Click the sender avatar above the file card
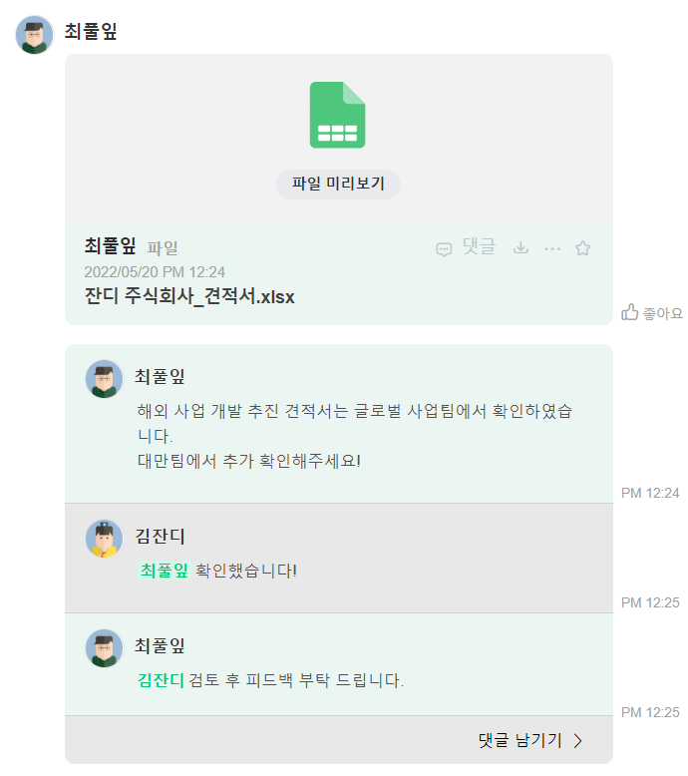688x776 pixels. coord(34,34)
